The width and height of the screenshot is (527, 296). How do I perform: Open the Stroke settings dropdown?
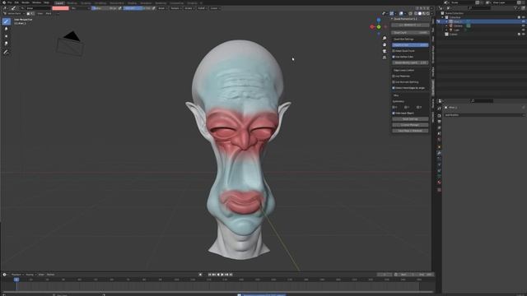click(x=189, y=8)
